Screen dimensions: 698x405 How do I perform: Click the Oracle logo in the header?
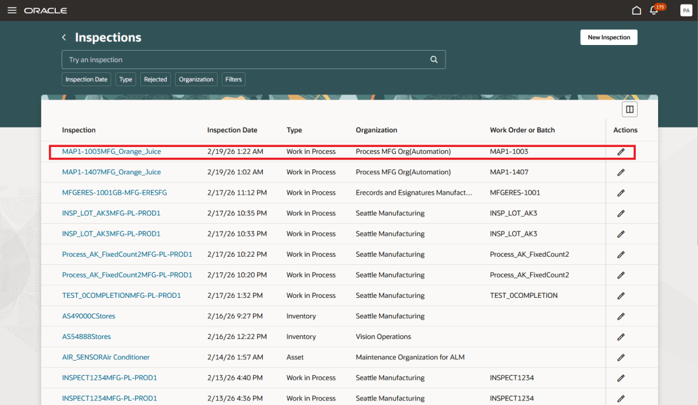pos(45,10)
